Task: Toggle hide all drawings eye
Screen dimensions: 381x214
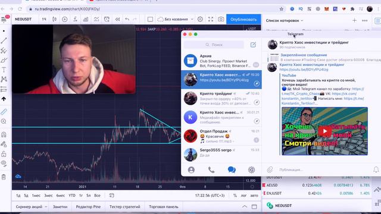Action: click(4, 163)
